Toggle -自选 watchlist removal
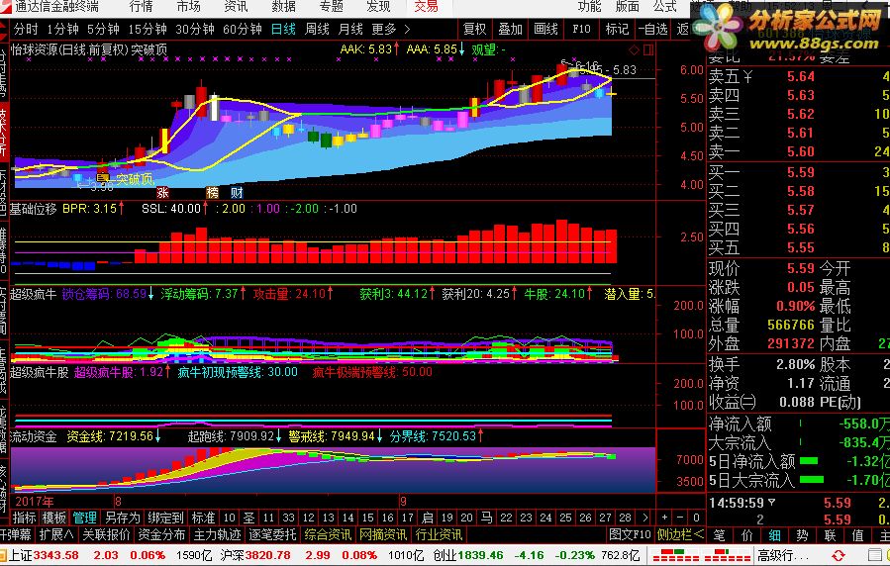 pyautogui.click(x=652, y=29)
